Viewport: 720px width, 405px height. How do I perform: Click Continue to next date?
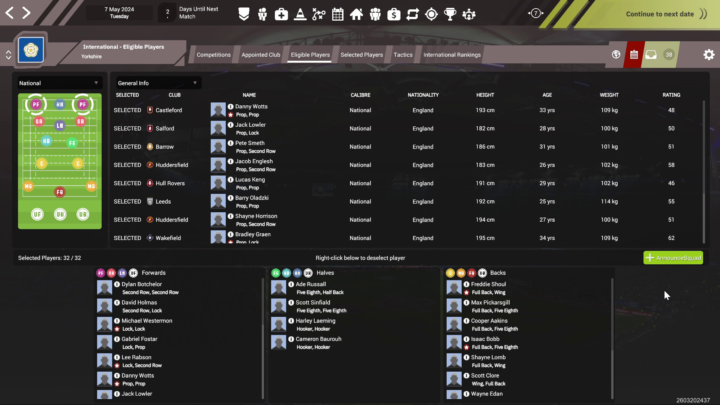point(660,14)
